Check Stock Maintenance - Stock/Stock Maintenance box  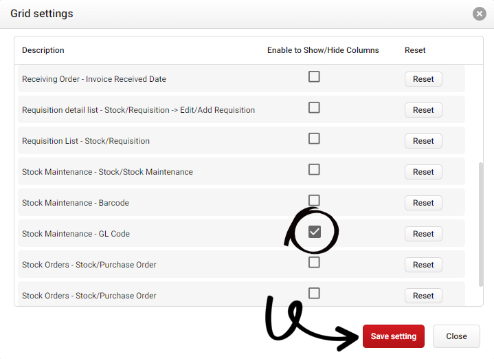(x=314, y=169)
